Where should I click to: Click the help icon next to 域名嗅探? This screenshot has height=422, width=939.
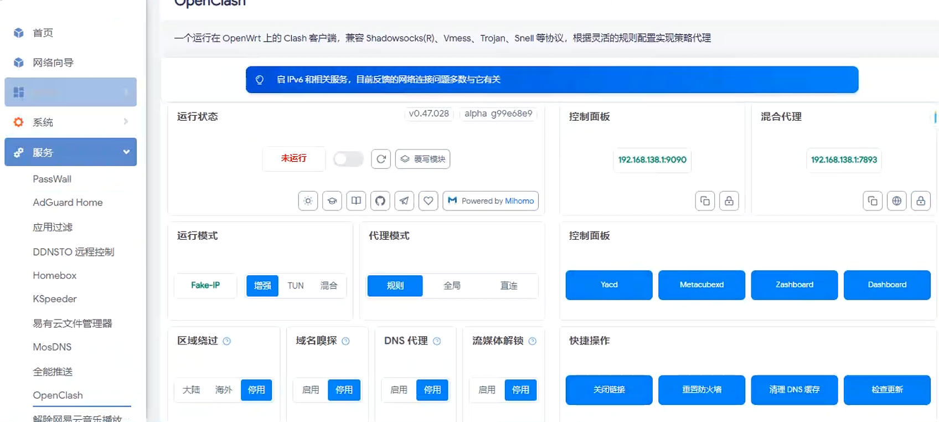[346, 341]
